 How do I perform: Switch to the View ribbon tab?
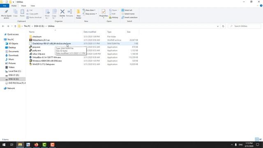(33, 6)
